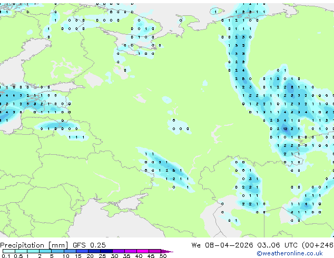Click the '50' legend tick label
Screen dimensions: 334x258
(163, 256)
